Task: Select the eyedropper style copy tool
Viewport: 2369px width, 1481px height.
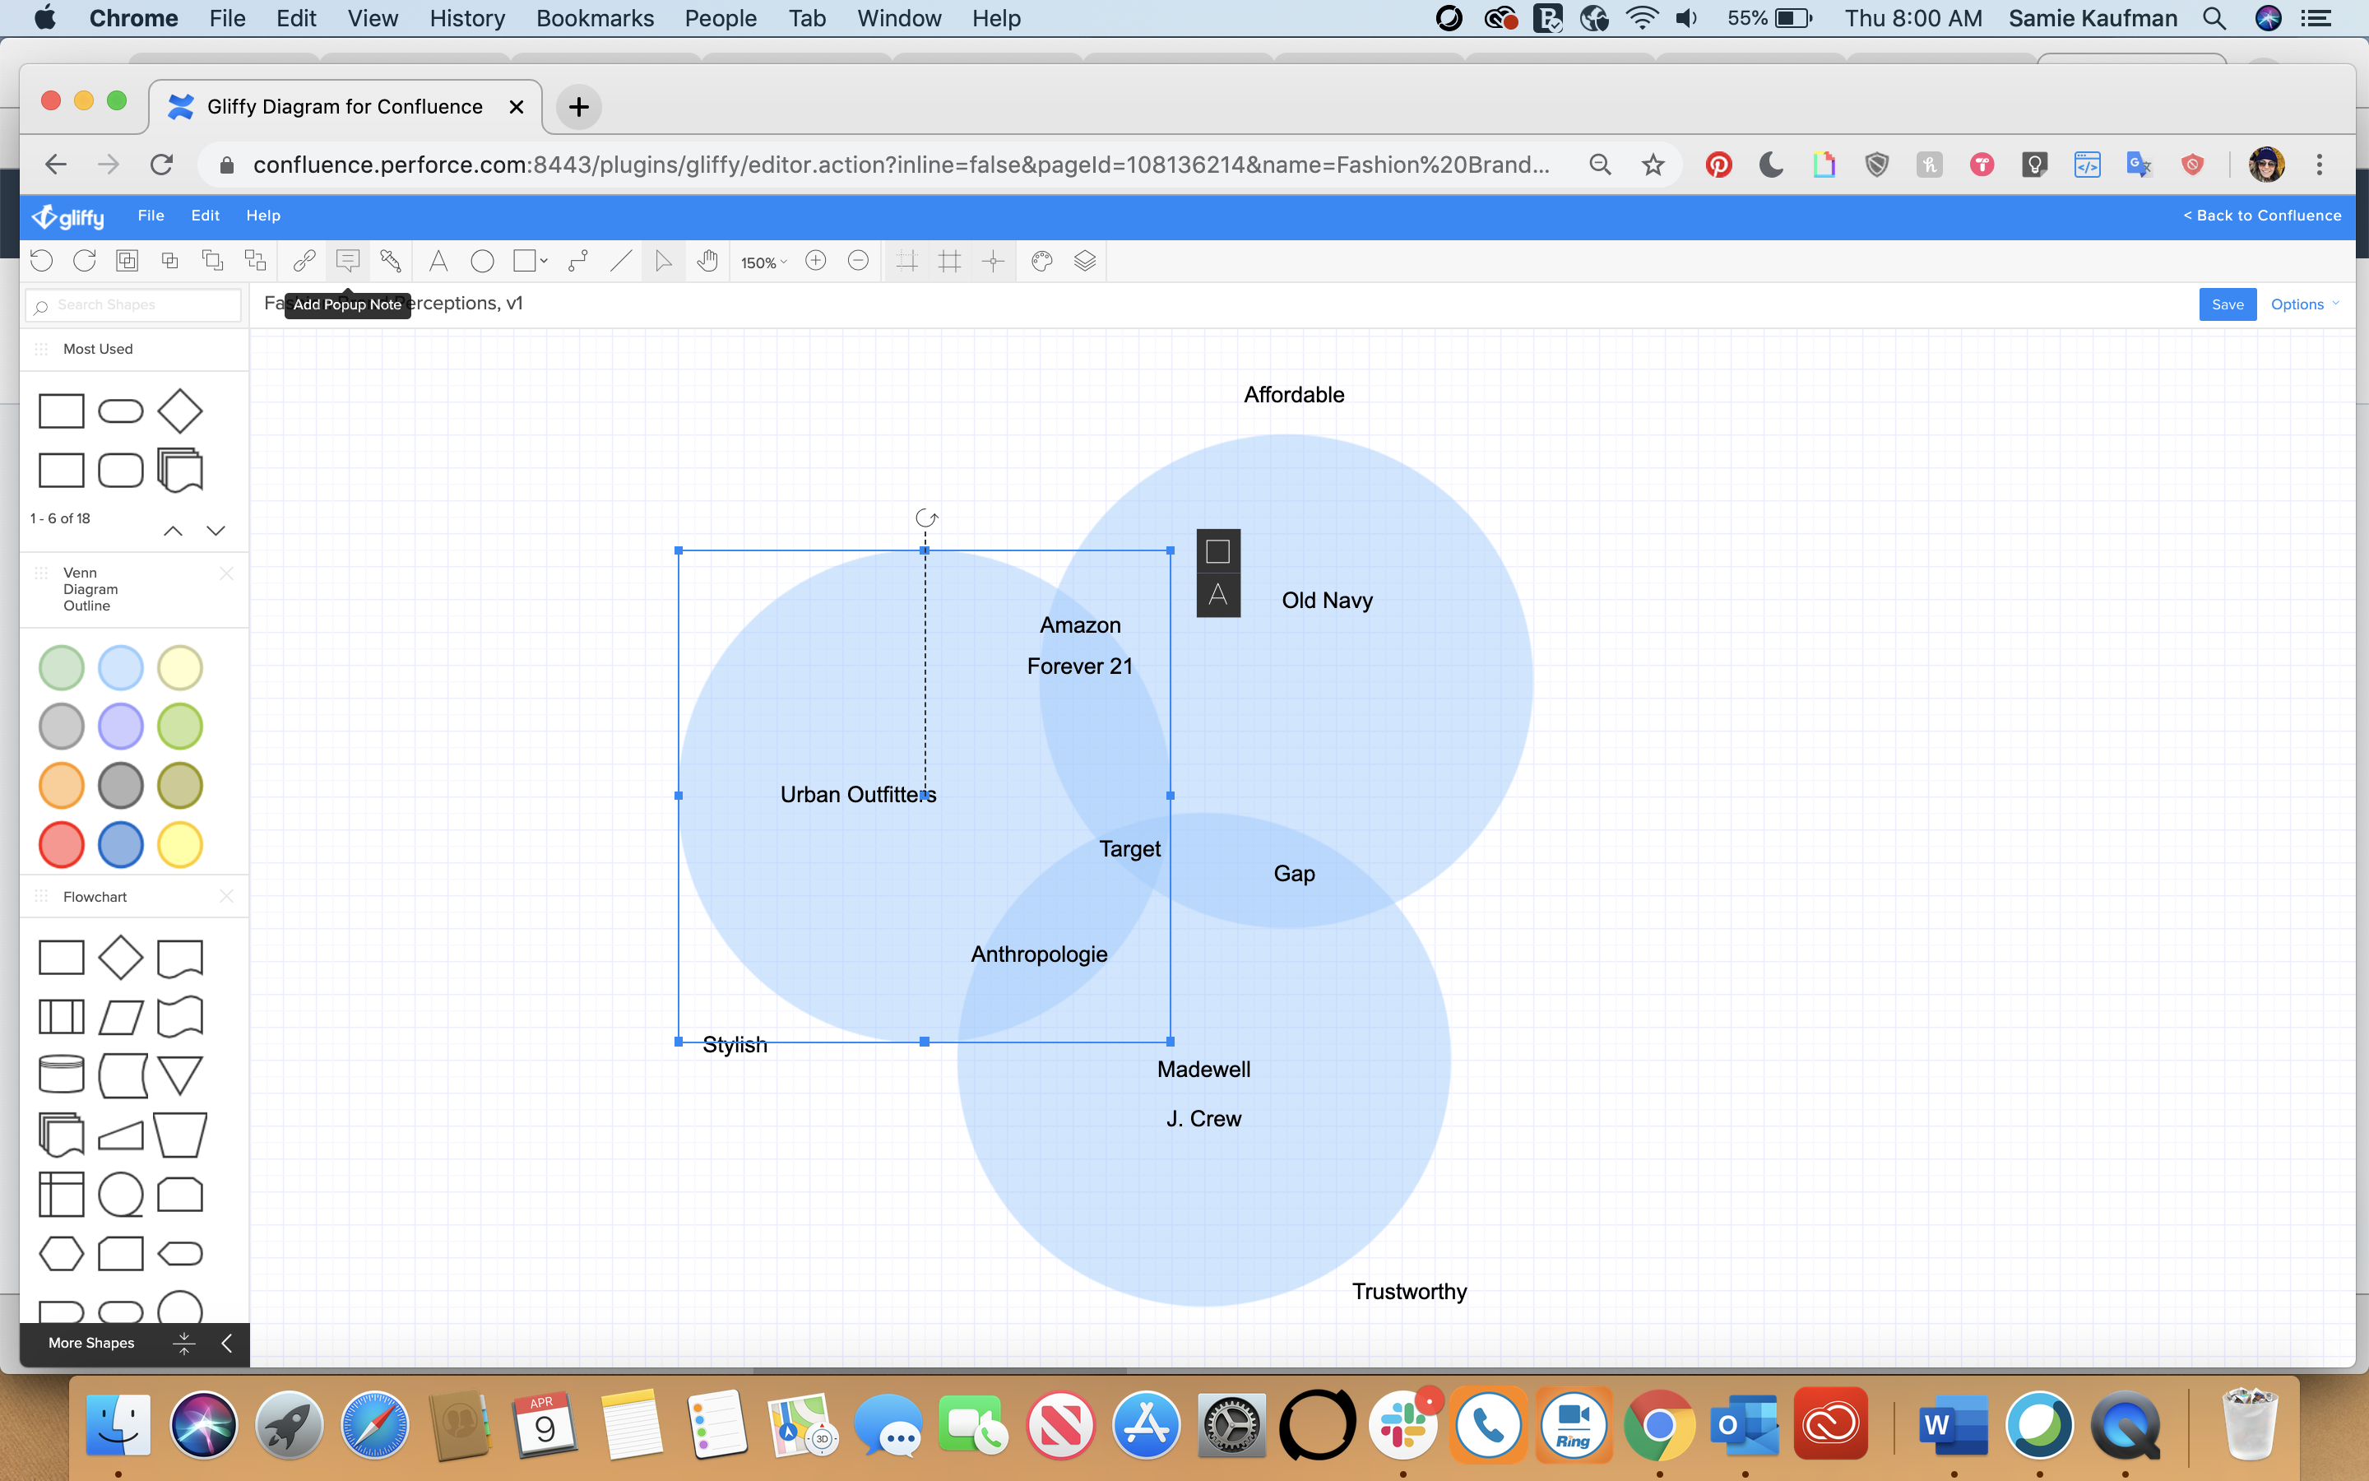Action: click(x=391, y=261)
